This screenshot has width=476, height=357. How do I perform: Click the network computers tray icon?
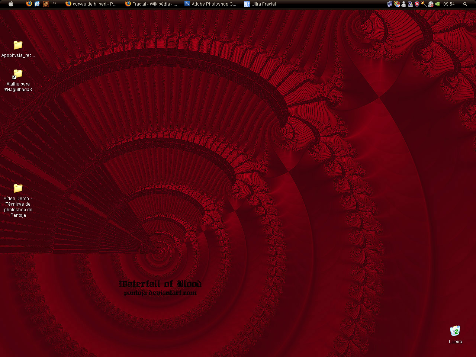click(390, 4)
